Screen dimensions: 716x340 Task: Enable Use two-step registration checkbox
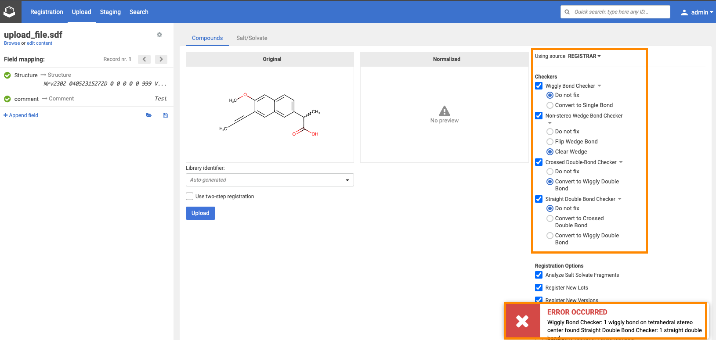coord(190,197)
